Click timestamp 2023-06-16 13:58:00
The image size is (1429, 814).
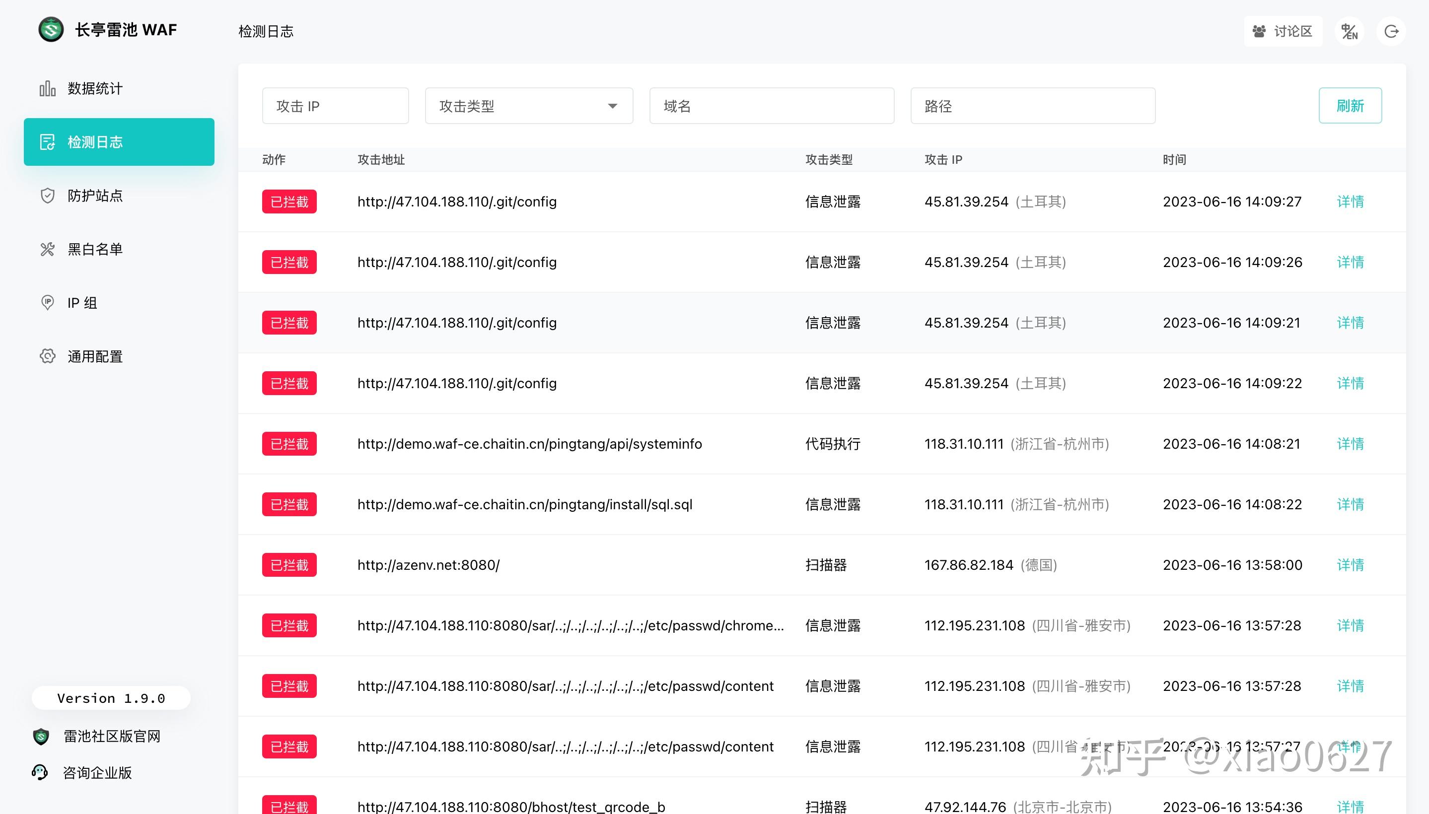click(1233, 565)
